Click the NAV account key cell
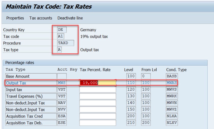The height and width of the screenshot is (129, 214). coord(62,103)
